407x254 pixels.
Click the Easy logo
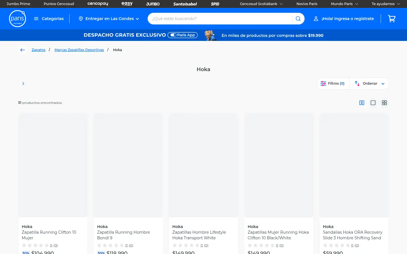[127, 4]
